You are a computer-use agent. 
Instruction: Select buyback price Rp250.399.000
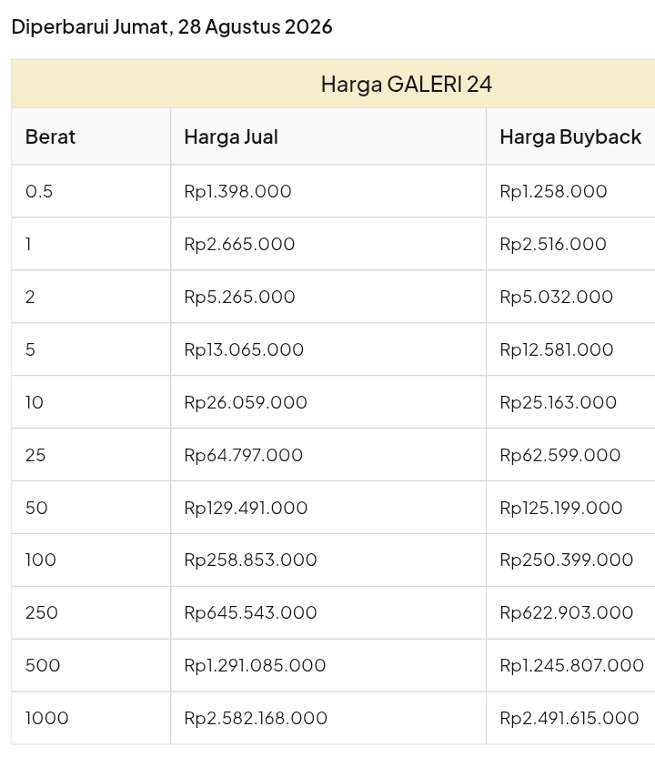(x=566, y=560)
